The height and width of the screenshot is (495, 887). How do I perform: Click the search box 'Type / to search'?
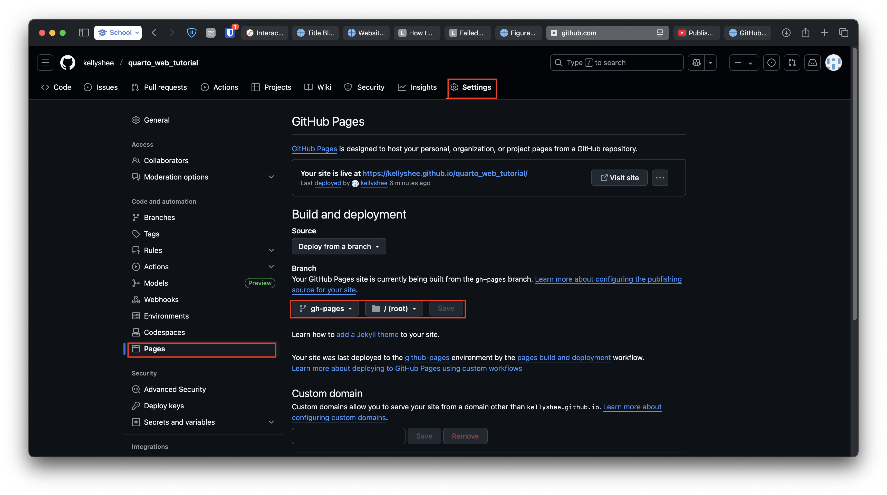pyautogui.click(x=617, y=63)
